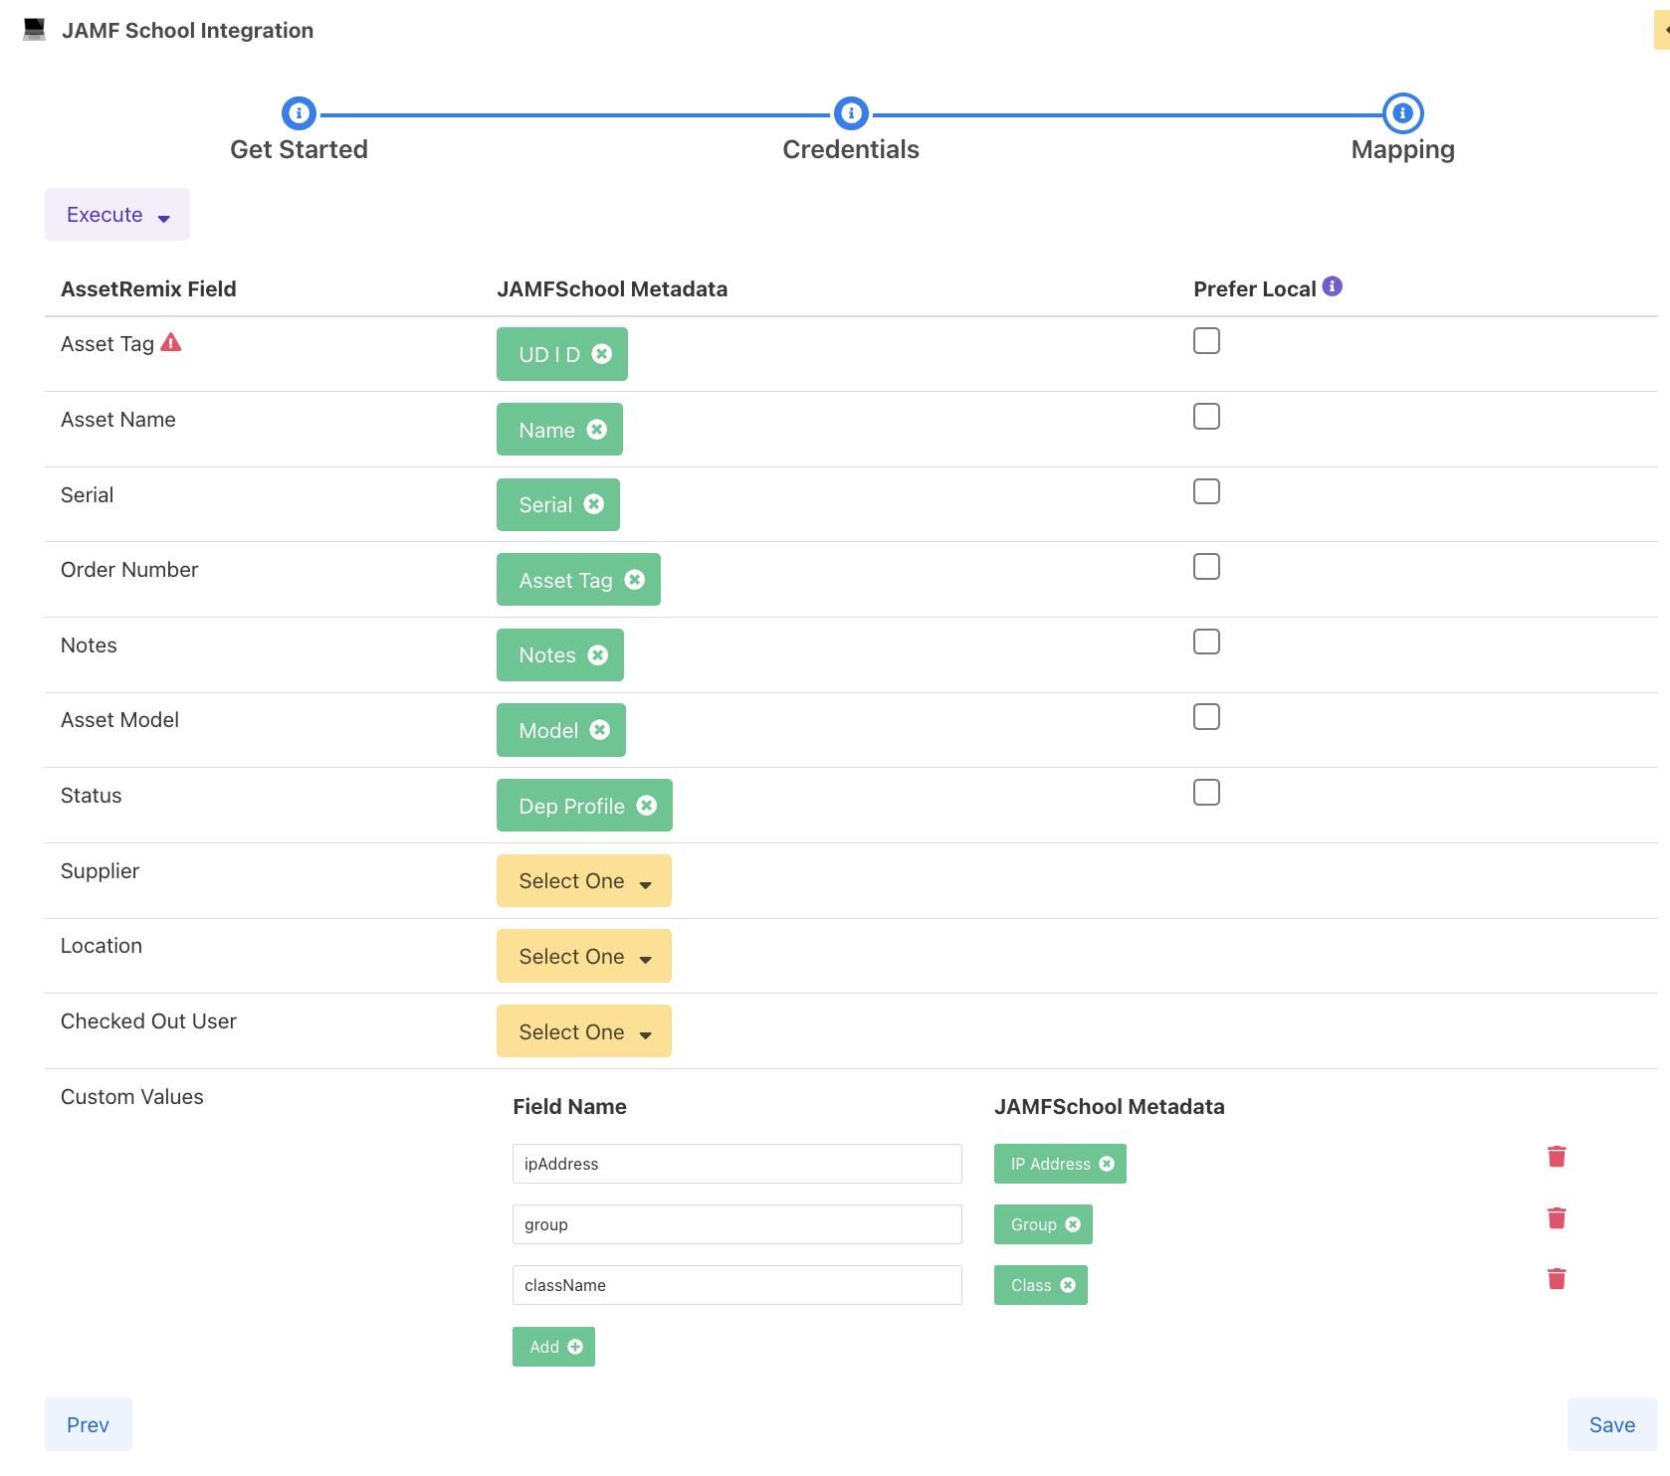Remove the IP Address metadata chip
This screenshot has width=1670, height=1476.
point(1106,1164)
